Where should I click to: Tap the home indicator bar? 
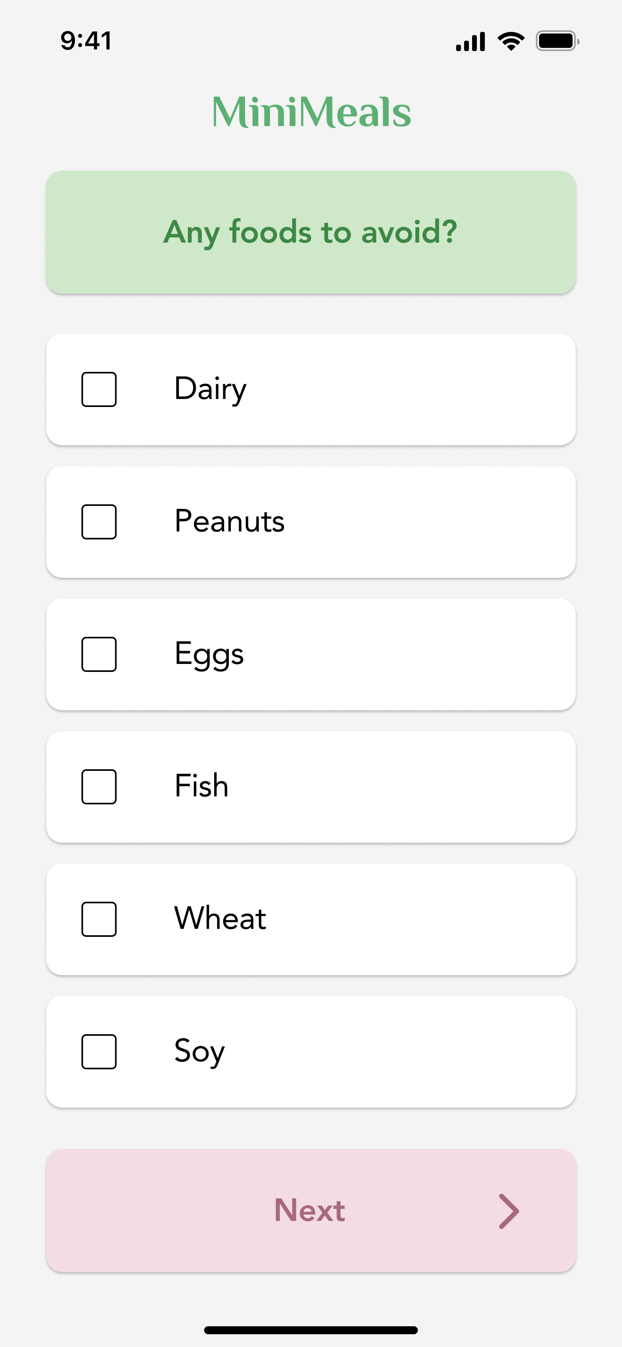point(311,1330)
